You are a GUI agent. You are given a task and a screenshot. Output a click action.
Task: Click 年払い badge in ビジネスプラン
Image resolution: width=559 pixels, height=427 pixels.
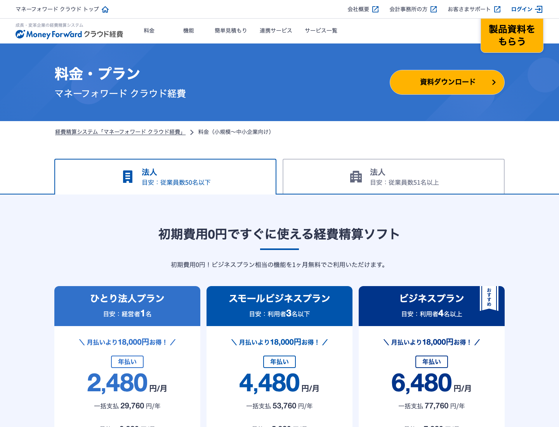click(x=432, y=362)
